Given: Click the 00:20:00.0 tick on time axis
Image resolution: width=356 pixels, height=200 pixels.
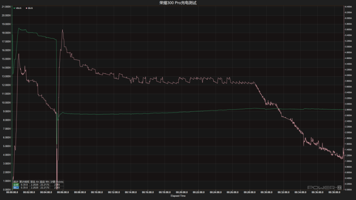Looking at the screenshot, I should click(182, 192).
